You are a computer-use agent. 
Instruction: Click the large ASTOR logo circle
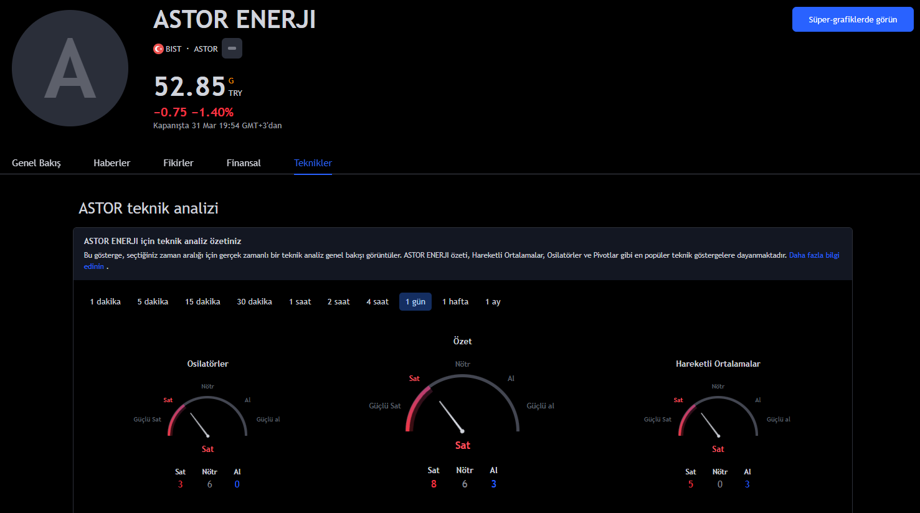click(x=70, y=68)
